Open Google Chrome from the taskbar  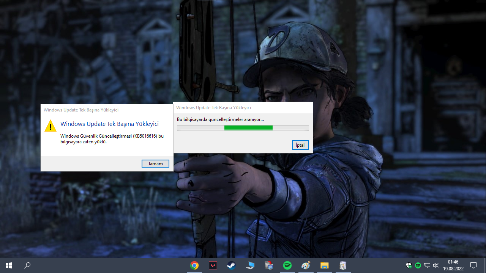point(194,265)
